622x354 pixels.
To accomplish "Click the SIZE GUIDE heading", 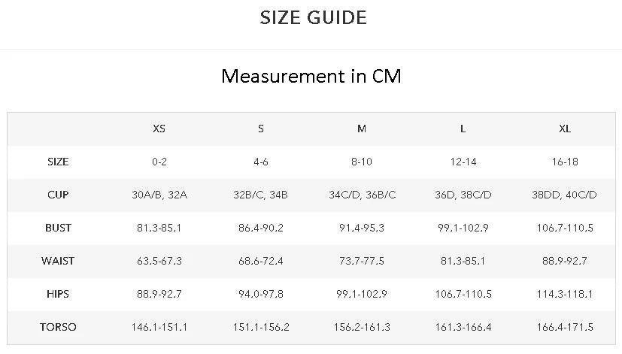I will pos(313,18).
